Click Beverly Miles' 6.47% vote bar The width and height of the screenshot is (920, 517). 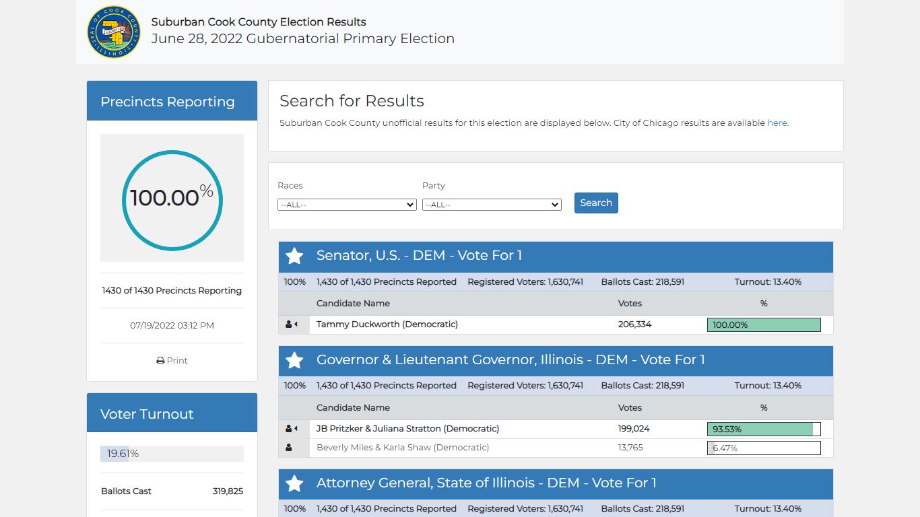(x=764, y=448)
